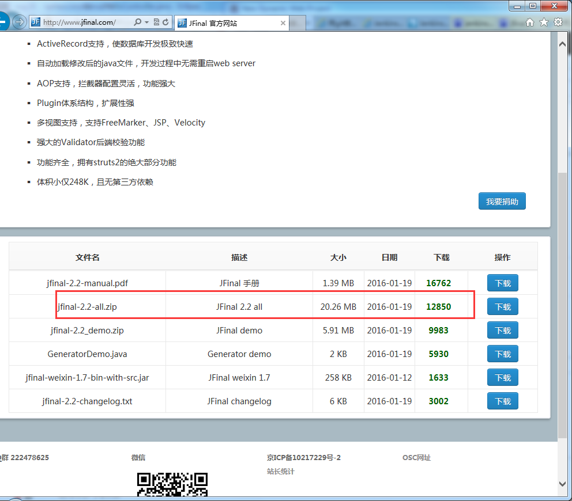Click the ActiveRecord支持 feature line

(115, 44)
